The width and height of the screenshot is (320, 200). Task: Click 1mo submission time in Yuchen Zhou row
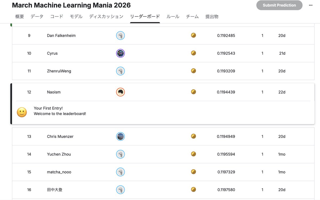tap(282, 154)
